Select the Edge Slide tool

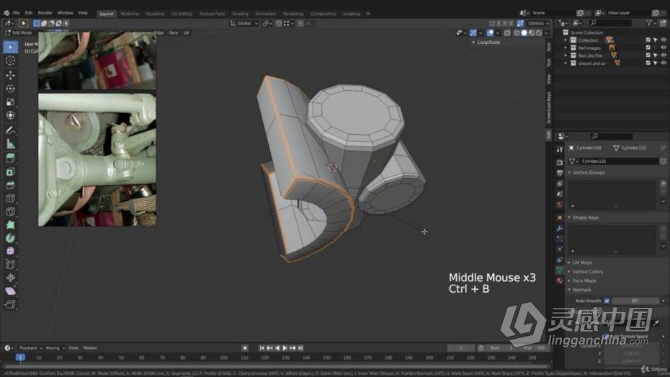pyautogui.click(x=10, y=265)
